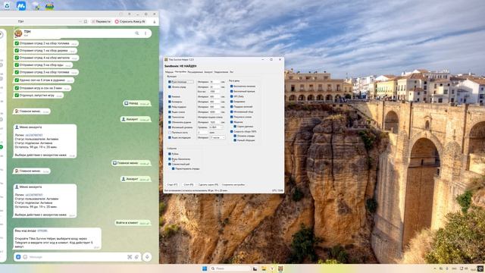Open the first Функции row combo box
Image resolution: width=485 pixels, height=273 pixels.
pyautogui.click(x=183, y=82)
